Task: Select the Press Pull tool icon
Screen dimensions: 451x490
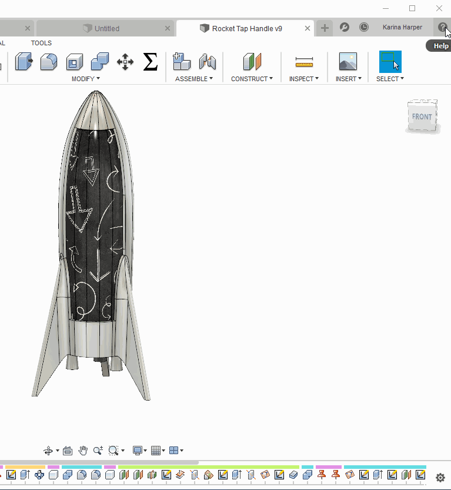Action: [24, 62]
